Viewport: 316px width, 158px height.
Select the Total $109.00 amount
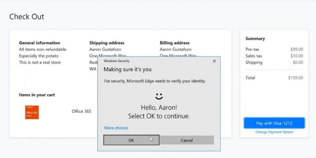(x=295, y=78)
